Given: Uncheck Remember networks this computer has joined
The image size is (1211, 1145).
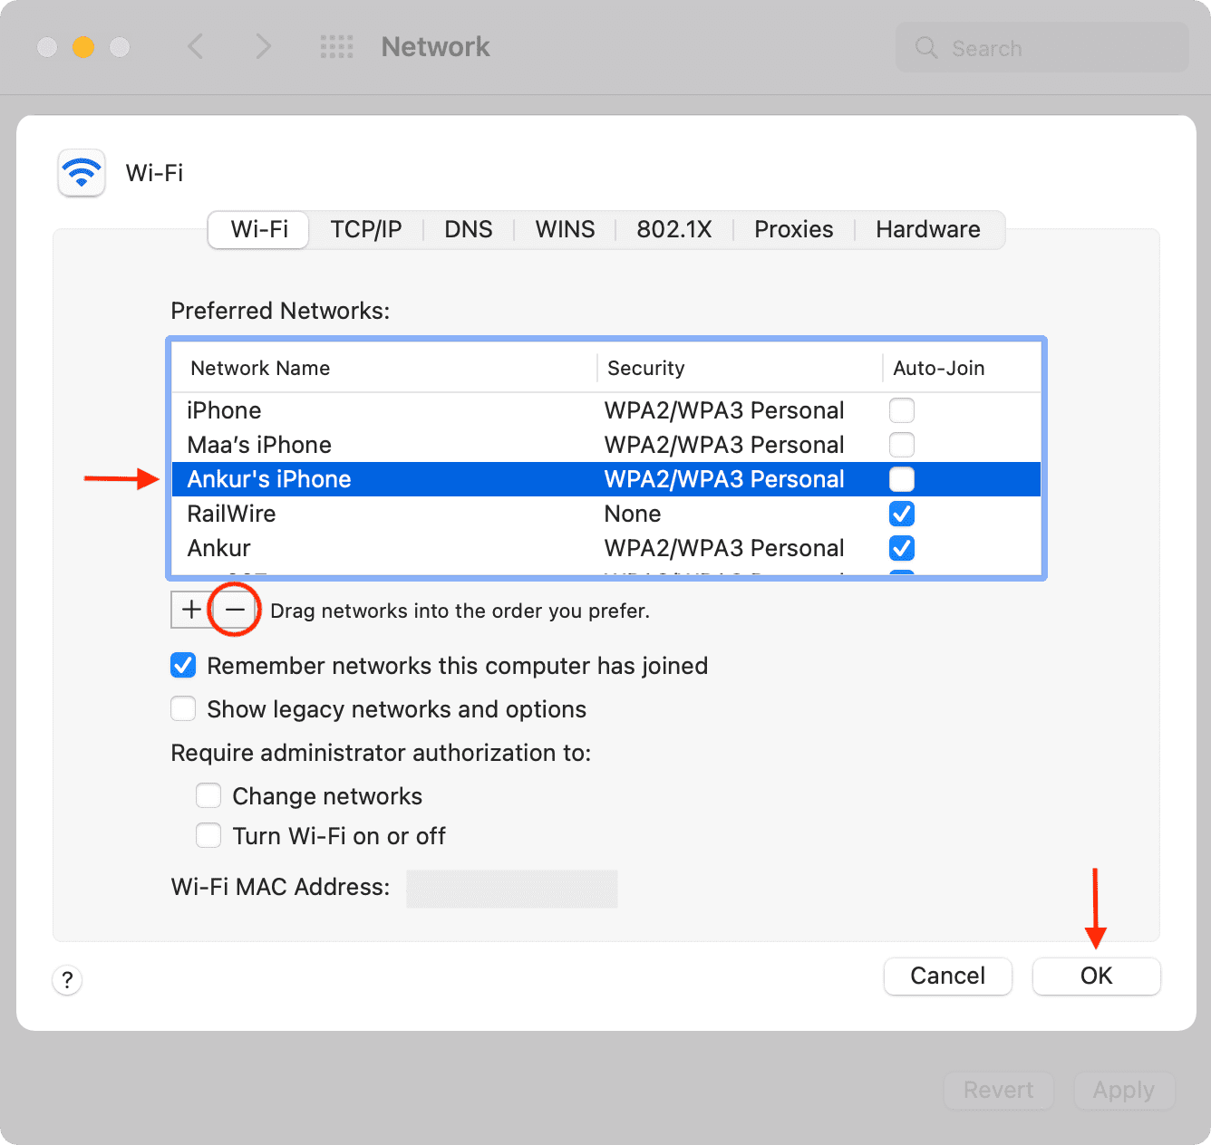Looking at the screenshot, I should click(183, 666).
